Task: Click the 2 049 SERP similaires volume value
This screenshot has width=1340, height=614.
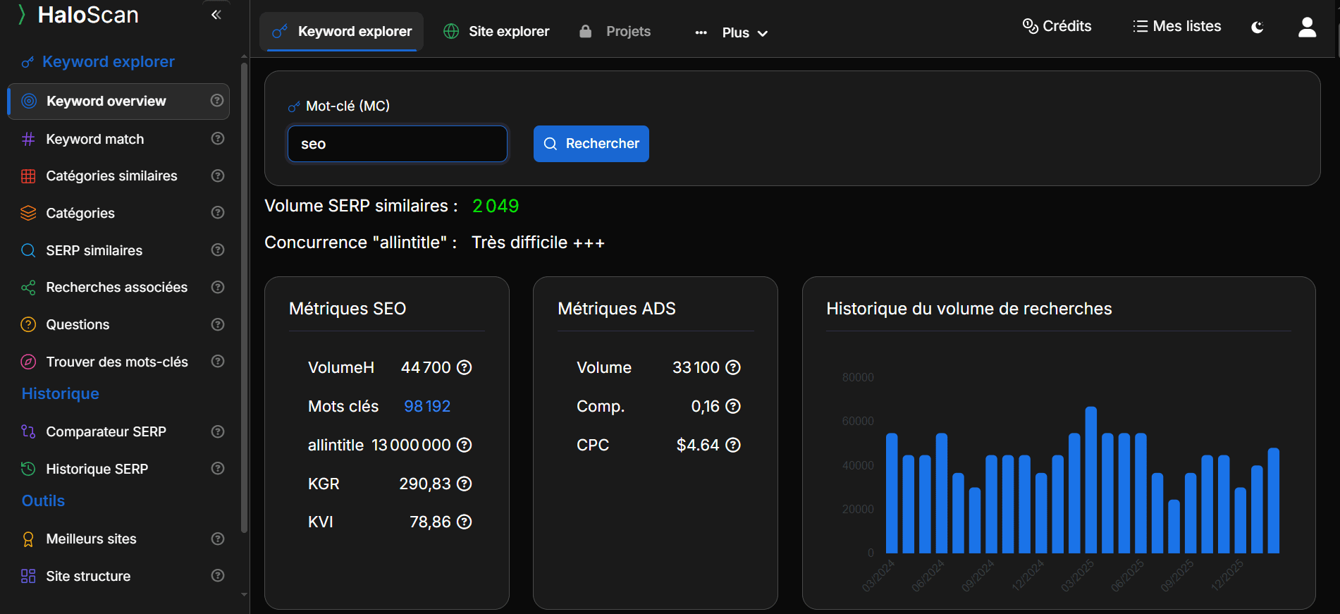Action: pos(496,206)
